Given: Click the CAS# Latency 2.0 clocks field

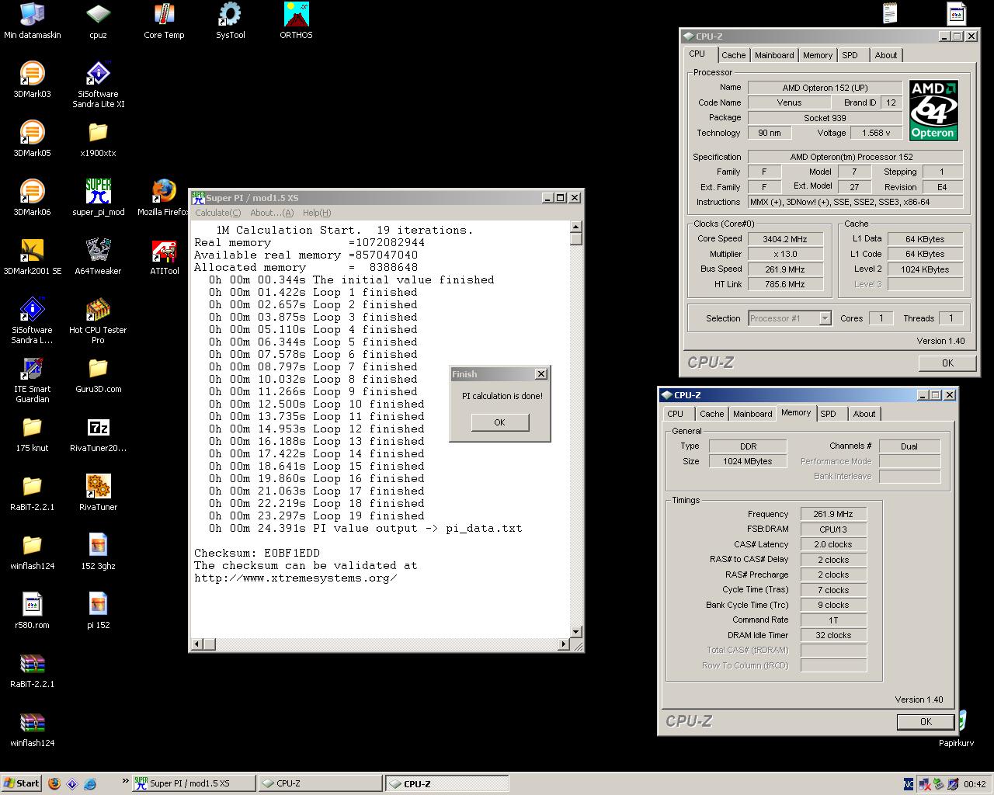Looking at the screenshot, I should 833,544.
